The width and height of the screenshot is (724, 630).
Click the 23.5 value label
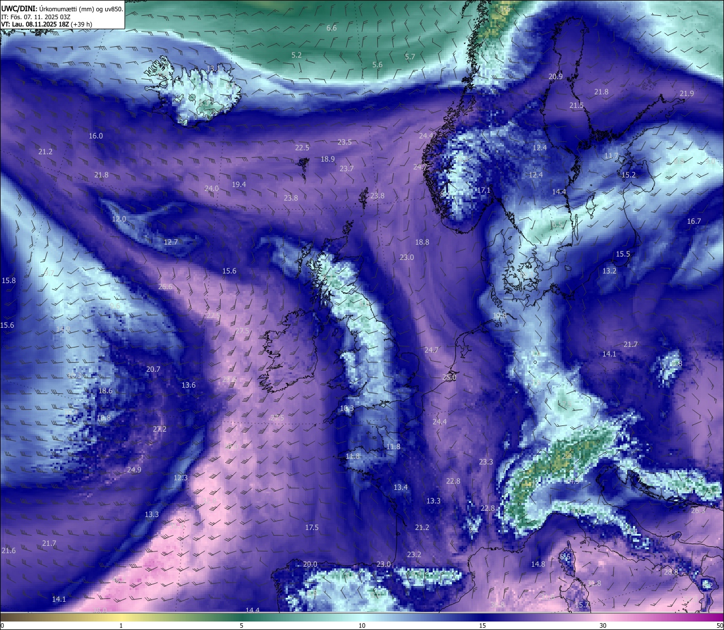tap(344, 142)
